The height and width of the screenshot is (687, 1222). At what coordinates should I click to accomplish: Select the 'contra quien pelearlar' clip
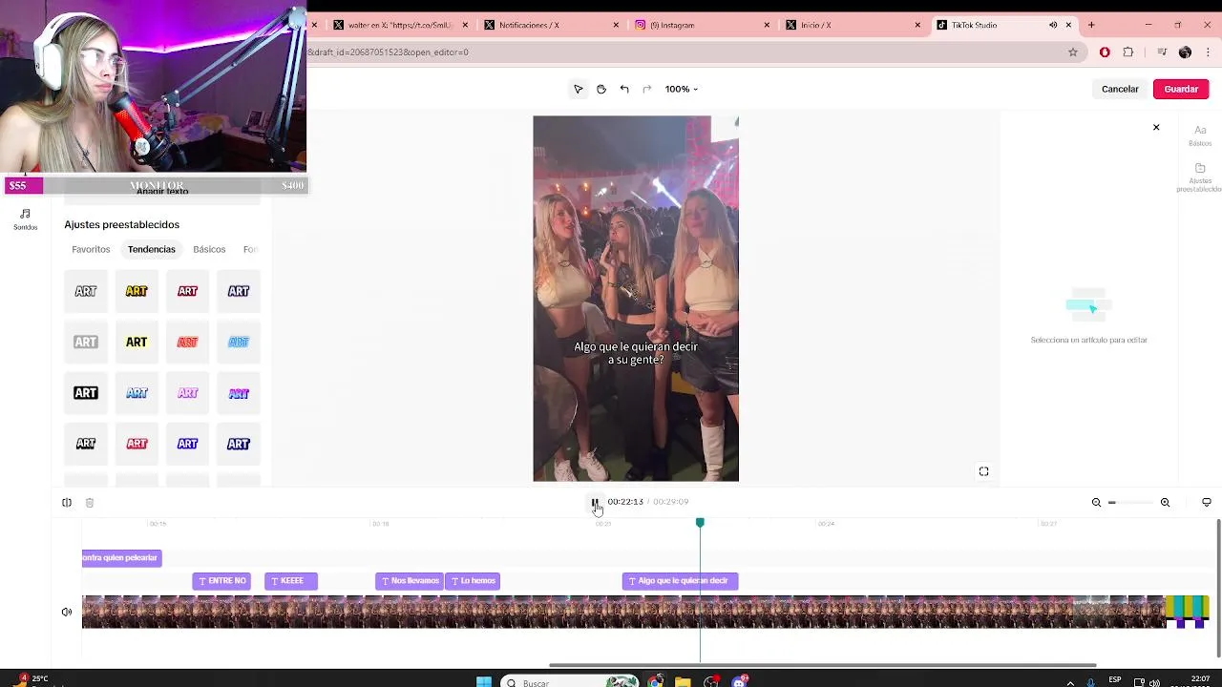121,558
